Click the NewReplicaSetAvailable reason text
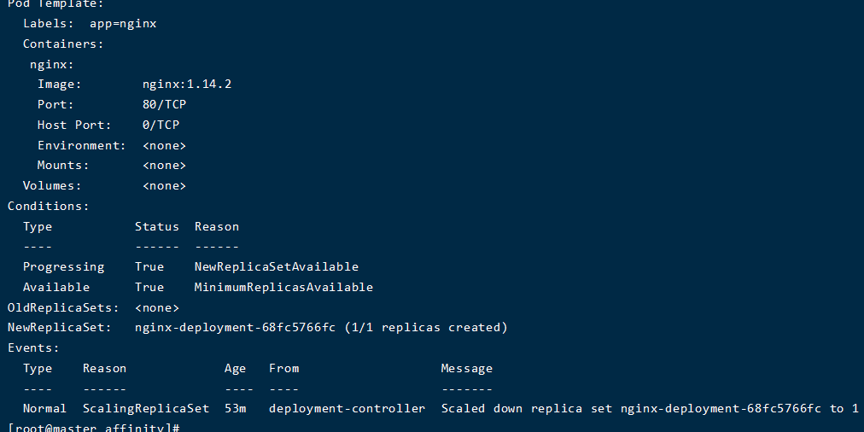The width and height of the screenshot is (864, 432). click(277, 266)
